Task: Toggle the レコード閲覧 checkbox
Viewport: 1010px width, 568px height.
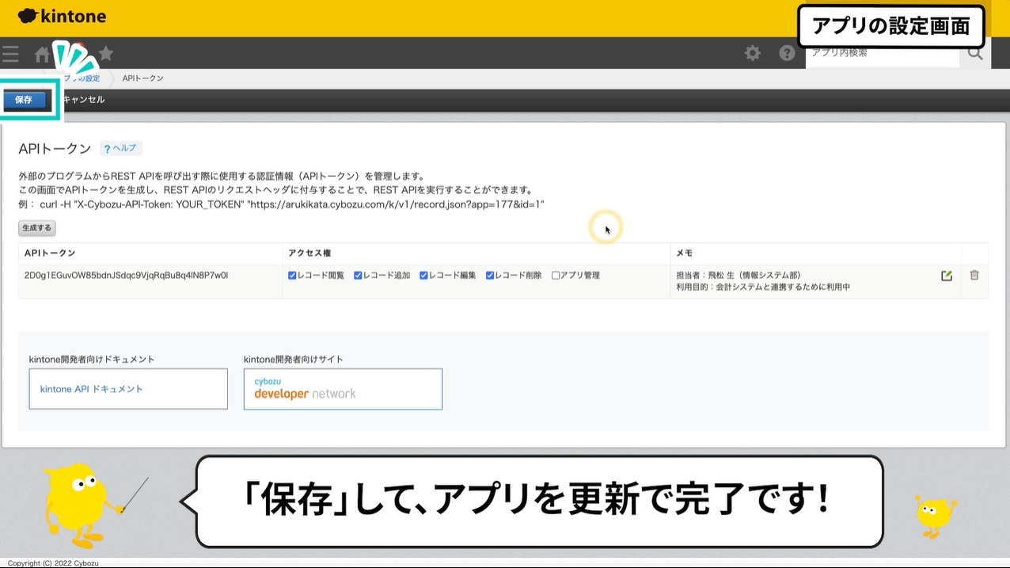Action: (292, 276)
